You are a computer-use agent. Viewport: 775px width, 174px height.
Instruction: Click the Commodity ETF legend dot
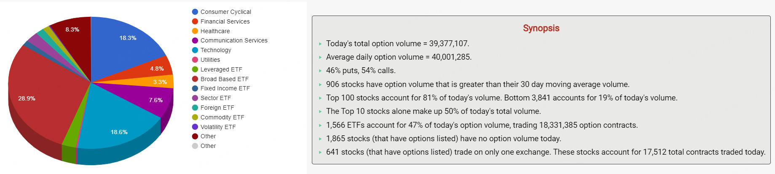[195, 117]
